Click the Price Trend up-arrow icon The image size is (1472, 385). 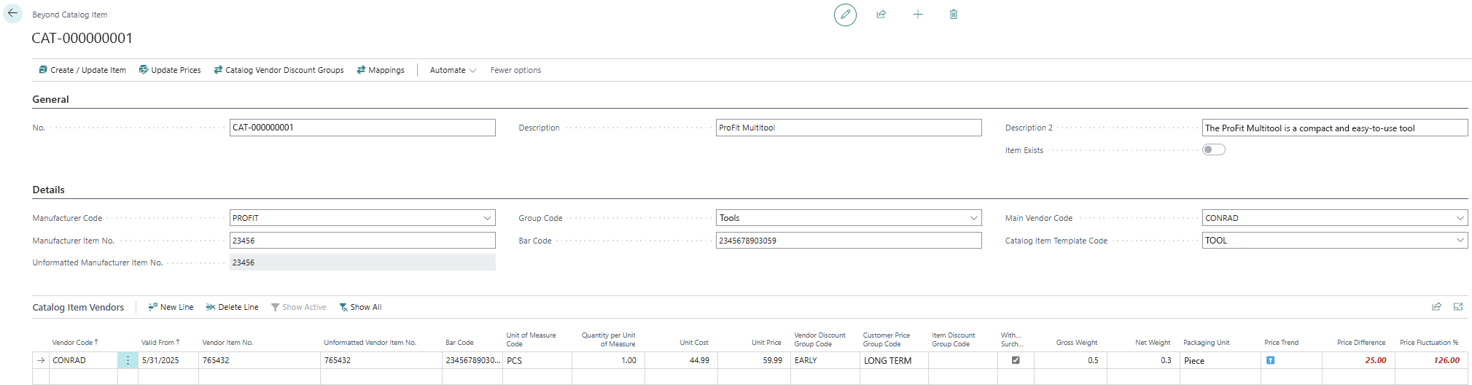(1270, 360)
